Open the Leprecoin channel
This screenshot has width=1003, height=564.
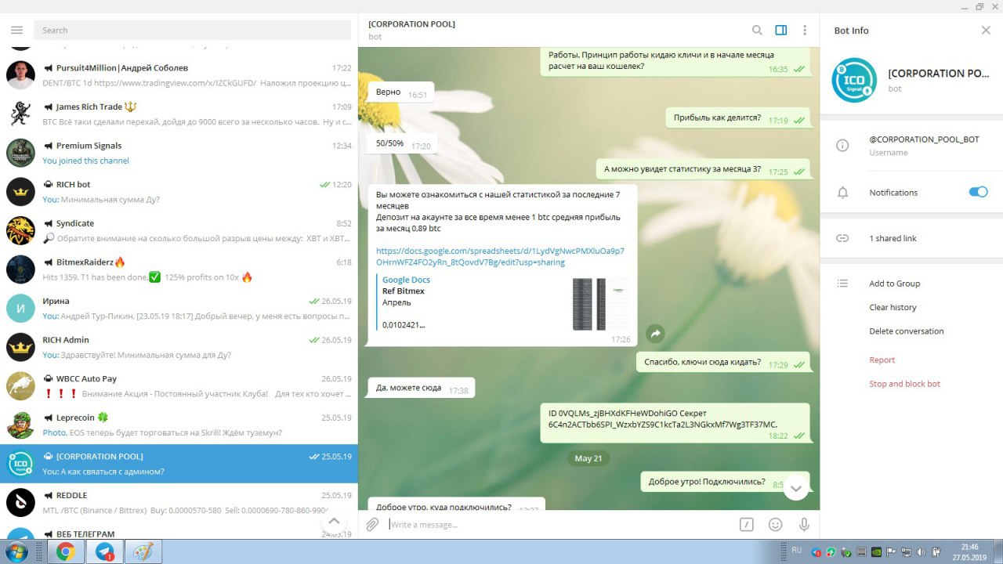179,425
